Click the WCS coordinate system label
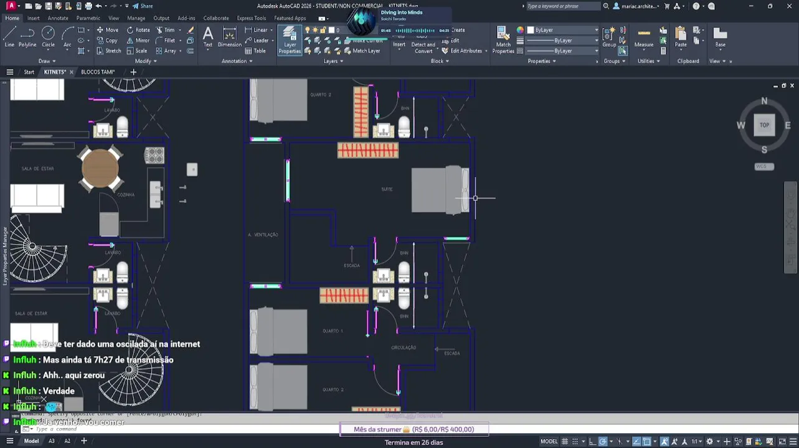The width and height of the screenshot is (799, 448). pyautogui.click(x=764, y=166)
